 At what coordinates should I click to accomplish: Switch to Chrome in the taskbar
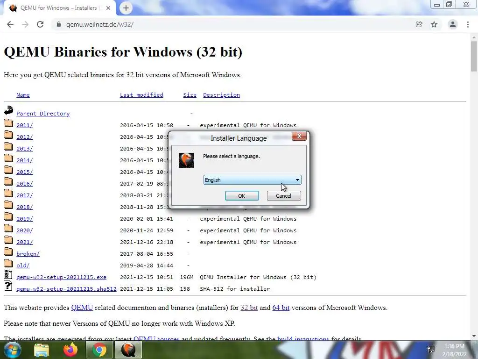pyautogui.click(x=99, y=350)
